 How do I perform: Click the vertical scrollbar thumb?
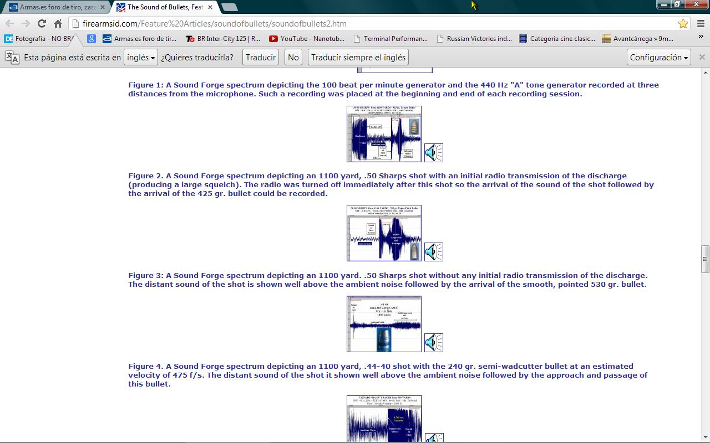point(706,259)
